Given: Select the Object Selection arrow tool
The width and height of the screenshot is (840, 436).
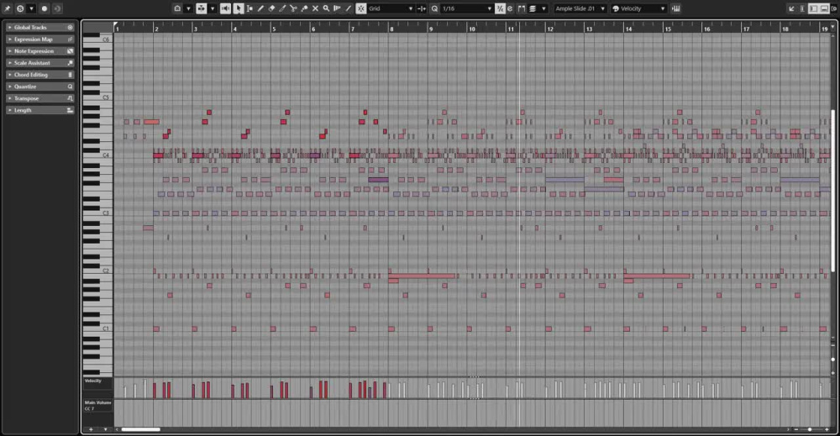Looking at the screenshot, I should pos(239,8).
